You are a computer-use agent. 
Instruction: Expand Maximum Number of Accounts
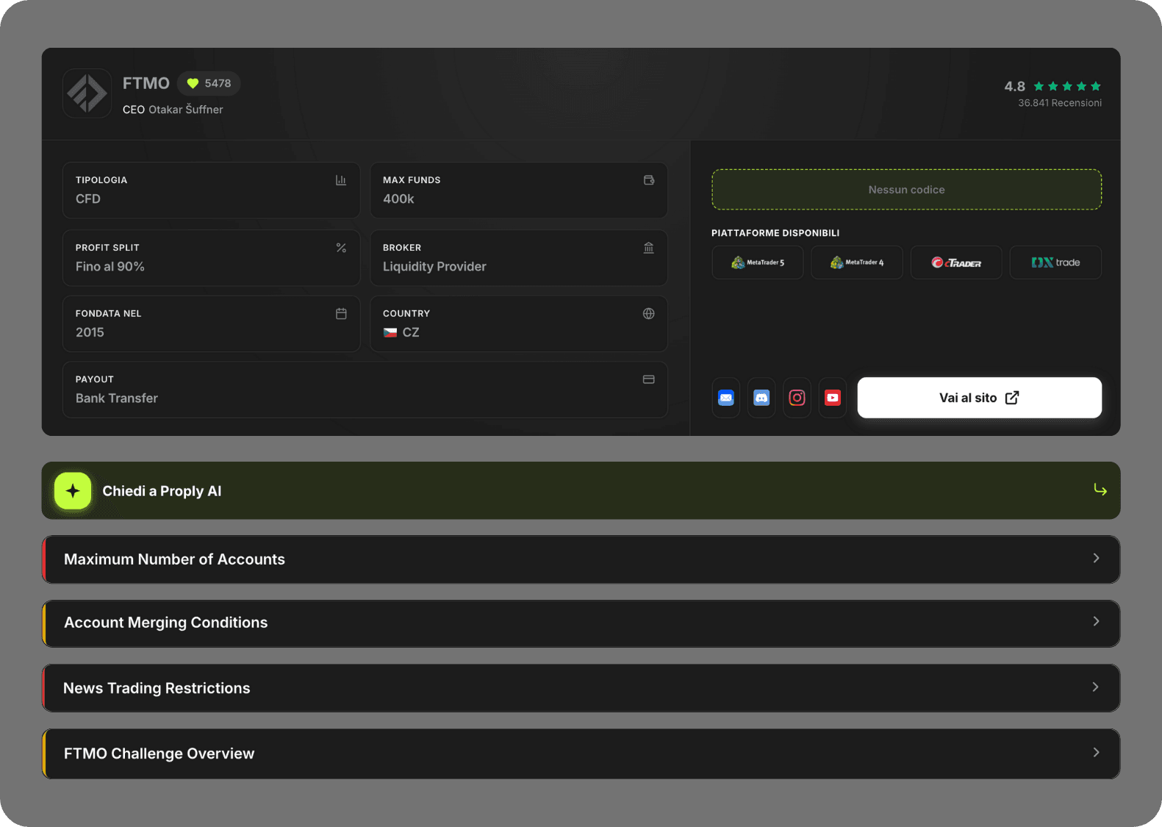click(581, 559)
